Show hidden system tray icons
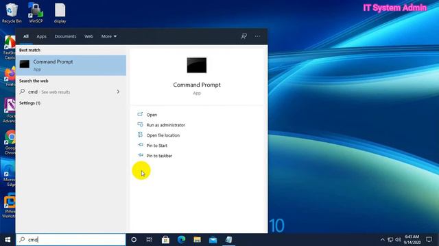The height and width of the screenshot is (246, 439). click(x=382, y=240)
